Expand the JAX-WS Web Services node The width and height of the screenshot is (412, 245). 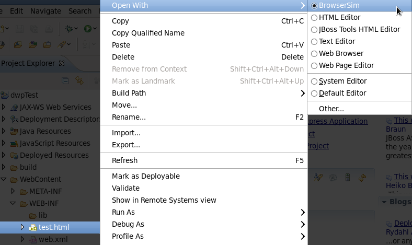tap(4, 107)
